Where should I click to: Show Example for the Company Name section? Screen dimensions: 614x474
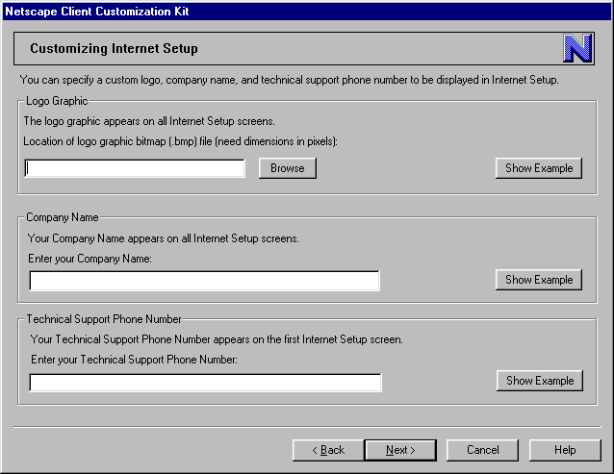pyautogui.click(x=539, y=280)
